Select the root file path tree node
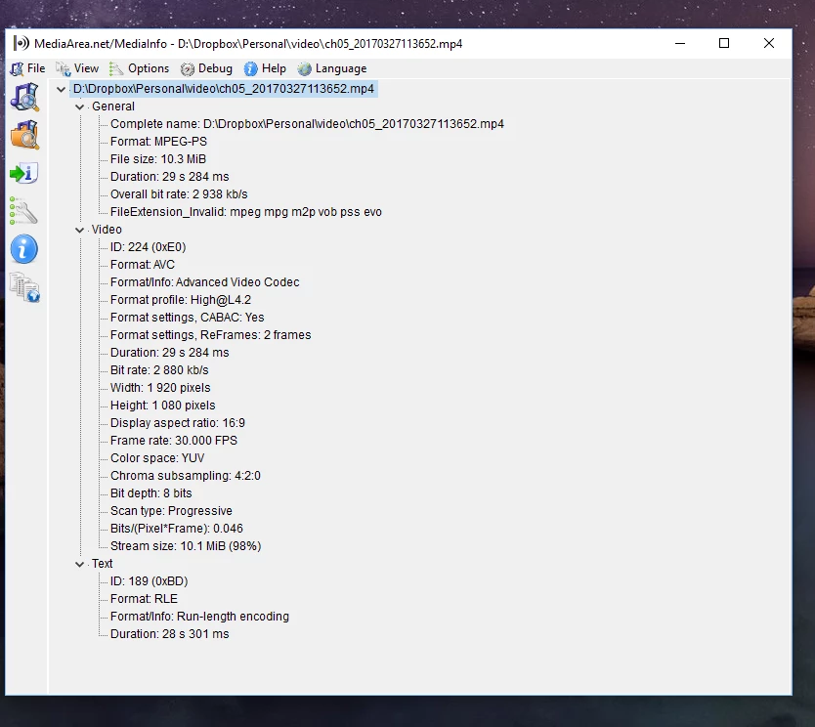This screenshot has height=727, width=815. (x=224, y=89)
